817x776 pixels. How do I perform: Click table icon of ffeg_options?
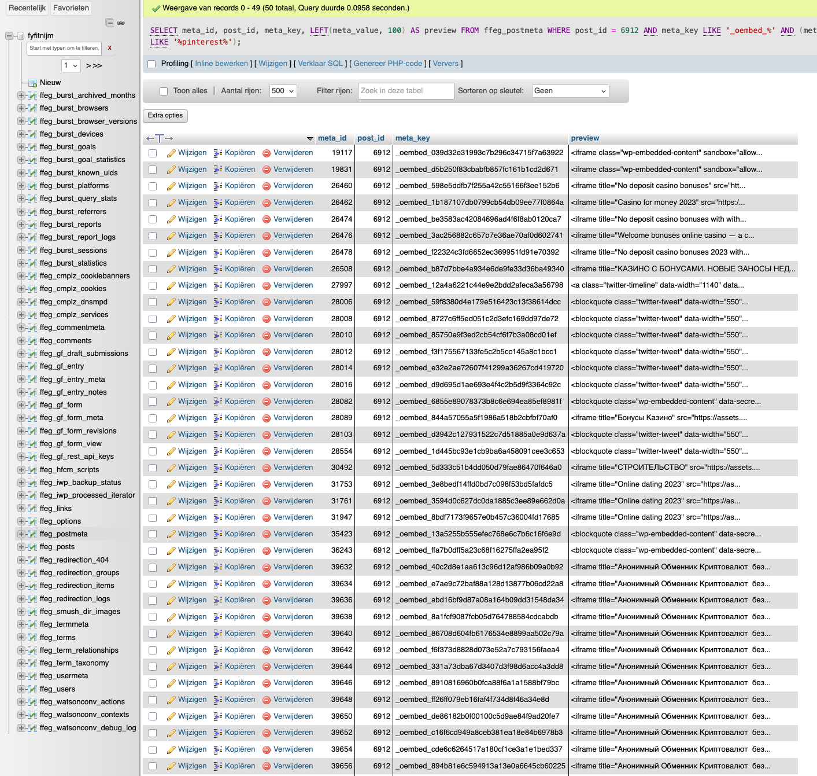point(32,521)
